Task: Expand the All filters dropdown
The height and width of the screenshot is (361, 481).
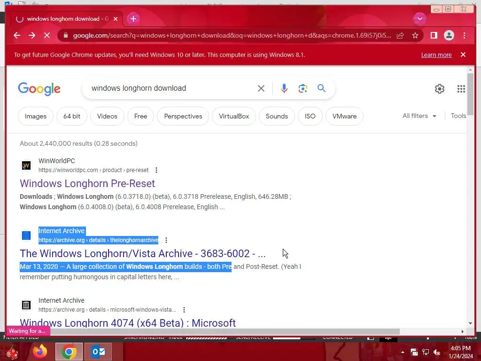Action: point(419,116)
